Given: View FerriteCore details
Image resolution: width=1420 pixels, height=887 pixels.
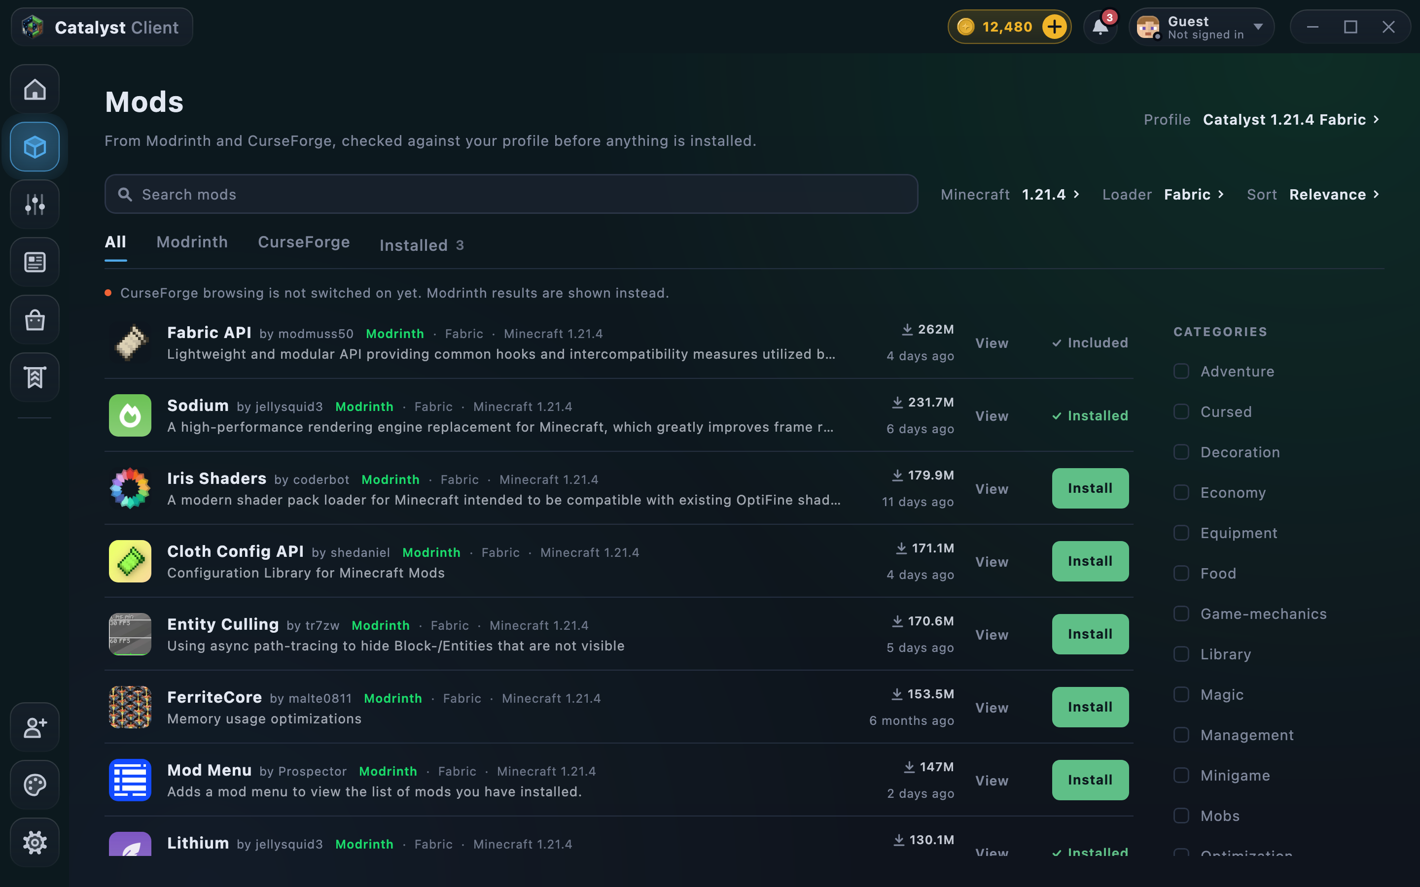Looking at the screenshot, I should pyautogui.click(x=992, y=708).
